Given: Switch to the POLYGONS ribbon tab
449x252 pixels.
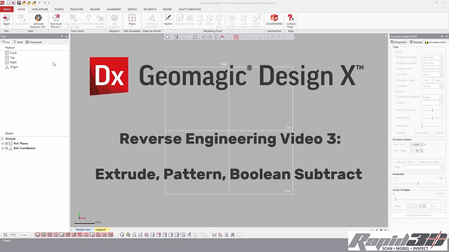Looking at the screenshot, I should tap(77, 9).
